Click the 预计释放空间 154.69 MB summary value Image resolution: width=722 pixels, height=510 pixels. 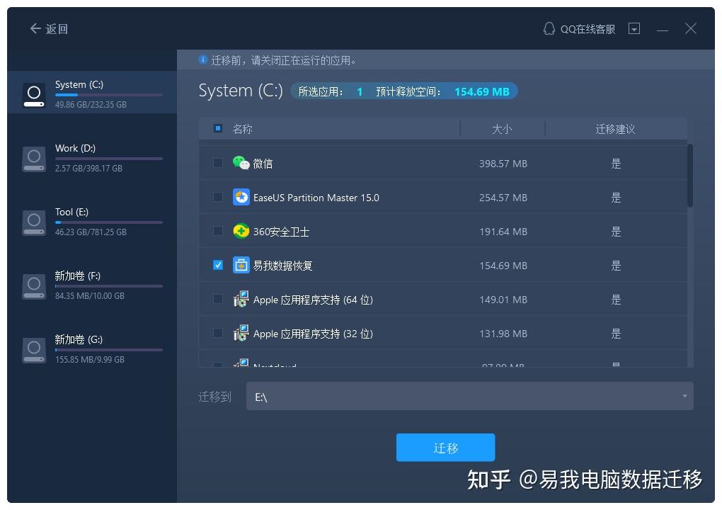pyautogui.click(x=482, y=91)
